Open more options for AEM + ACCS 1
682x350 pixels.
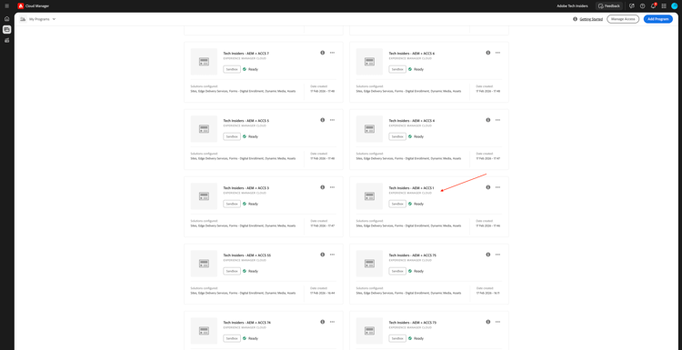tap(497, 187)
